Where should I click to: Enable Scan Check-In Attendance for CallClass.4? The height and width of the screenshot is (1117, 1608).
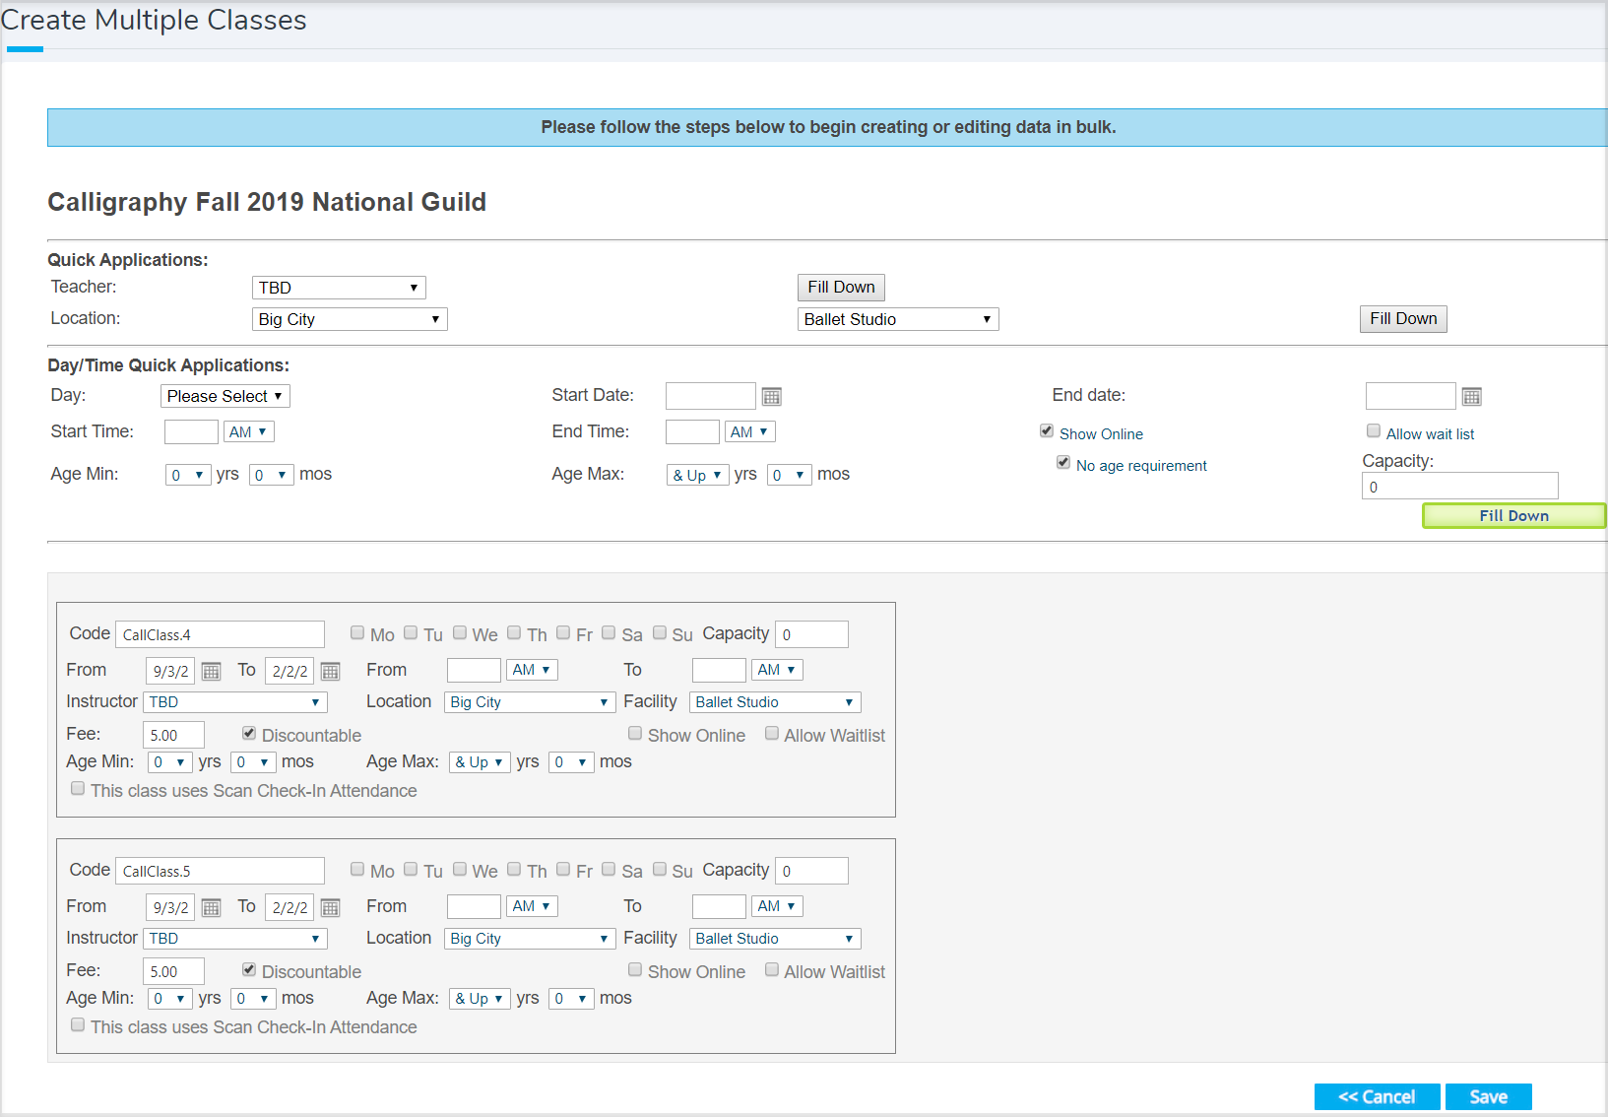(78, 789)
